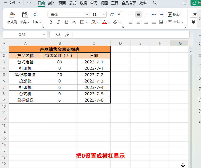Open the 效率 Efficiency tab
This screenshot has height=168, width=201.
click(x=143, y=3)
